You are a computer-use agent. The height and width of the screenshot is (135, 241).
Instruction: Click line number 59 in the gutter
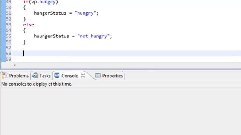pyautogui.click(x=8, y=59)
